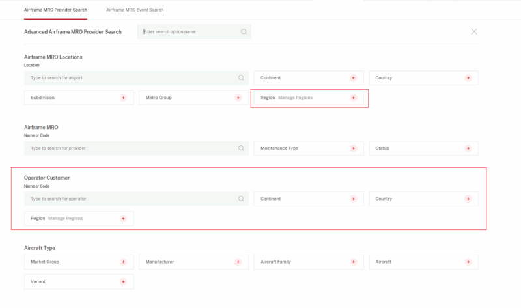Switch to Airframe MRO Event Search tab
The height and width of the screenshot is (308, 521).
click(x=135, y=10)
